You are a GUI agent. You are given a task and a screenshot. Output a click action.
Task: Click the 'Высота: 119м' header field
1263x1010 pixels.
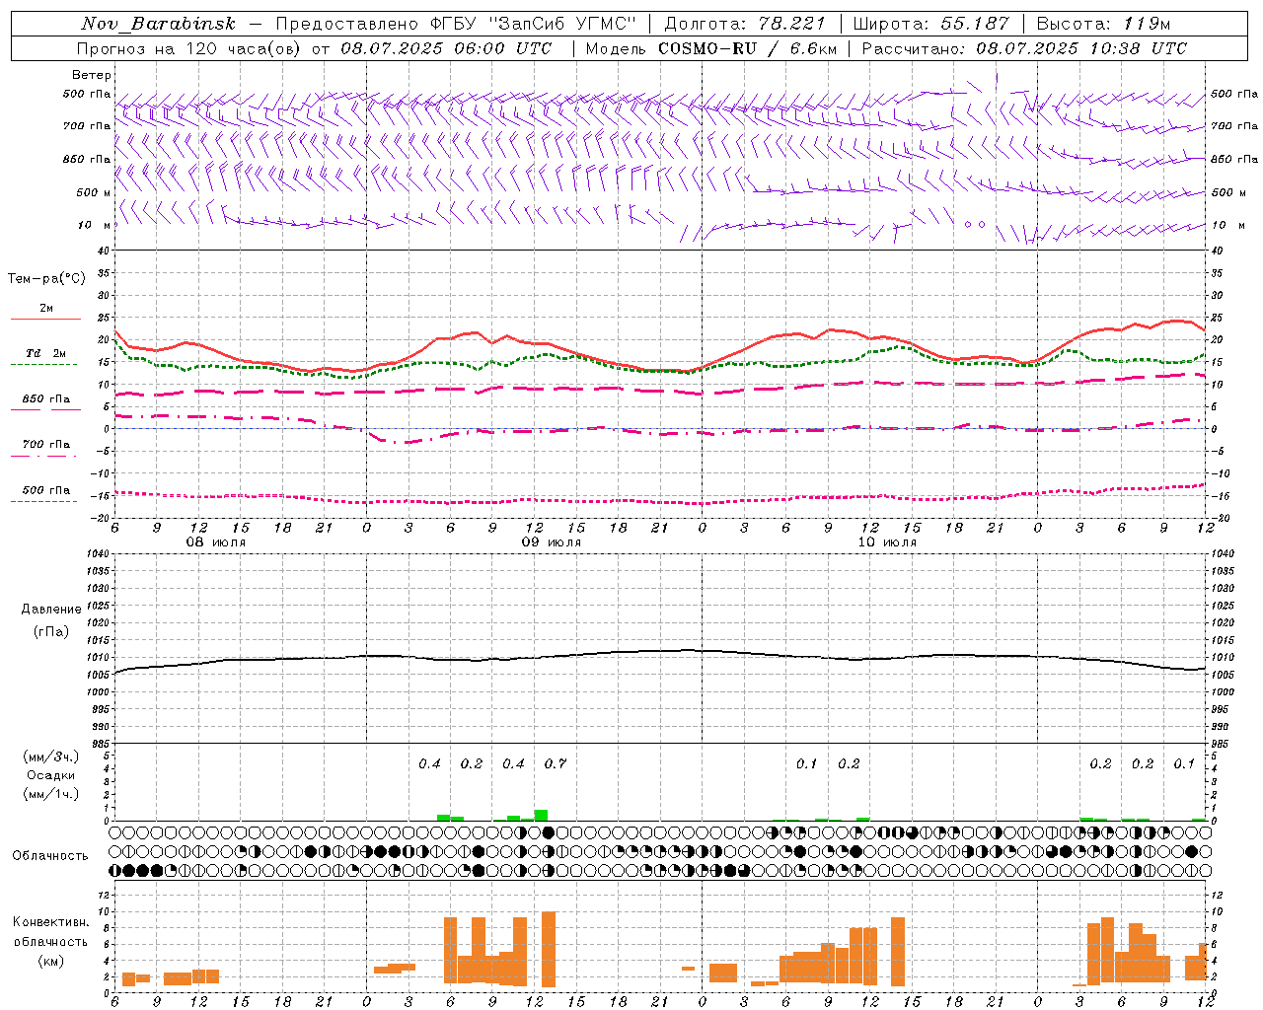[1103, 24]
